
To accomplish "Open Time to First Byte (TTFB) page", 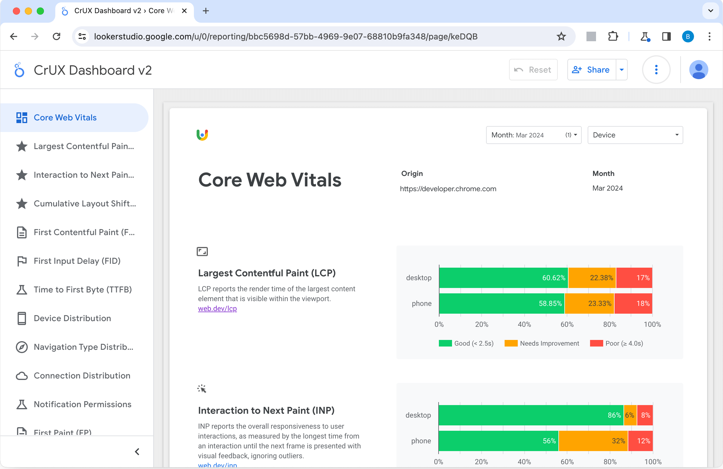I will (74, 290).
